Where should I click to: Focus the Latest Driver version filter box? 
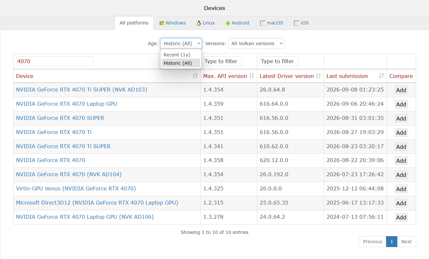click(279, 61)
